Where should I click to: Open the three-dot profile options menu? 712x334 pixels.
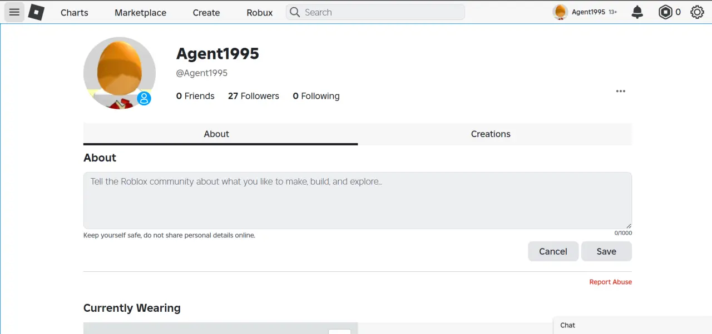[621, 91]
